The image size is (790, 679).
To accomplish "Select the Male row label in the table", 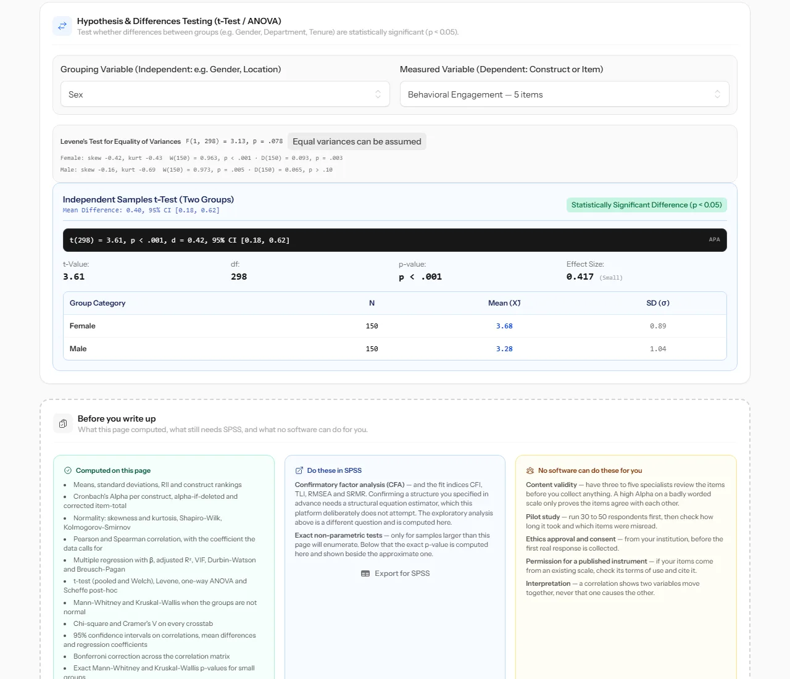I will point(78,349).
